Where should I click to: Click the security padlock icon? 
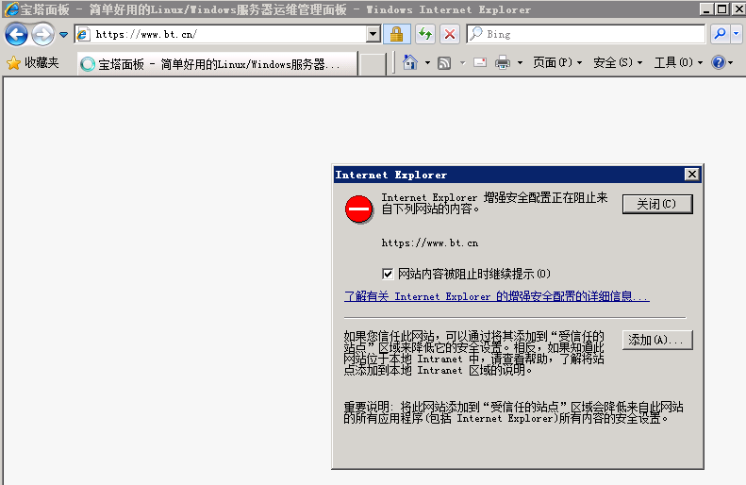tap(397, 34)
